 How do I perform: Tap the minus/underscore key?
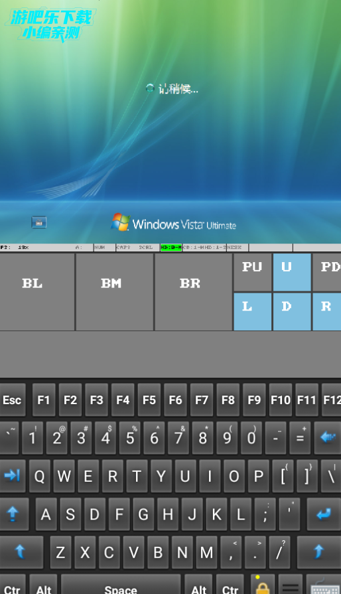pos(276,438)
